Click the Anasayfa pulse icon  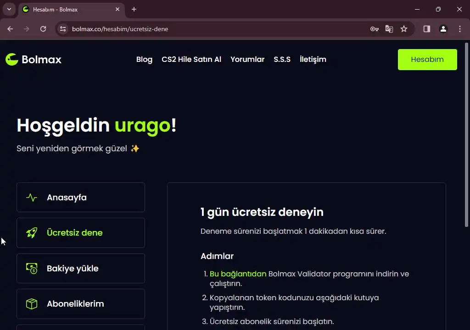pyautogui.click(x=32, y=198)
